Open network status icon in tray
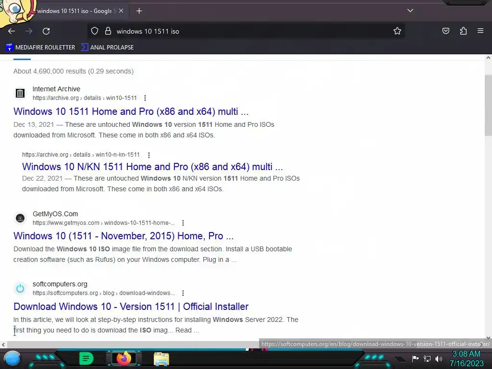 [x=427, y=358]
